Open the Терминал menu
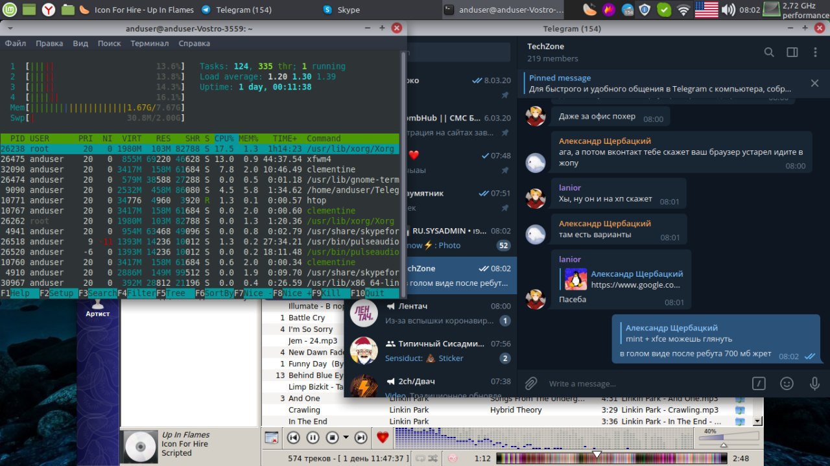This screenshot has height=466, width=830. point(149,43)
